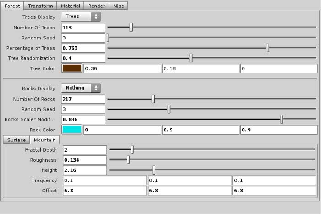This screenshot has height=214, width=321.
Task: Click the Tree Color green field 0.18
Action: [201, 68]
